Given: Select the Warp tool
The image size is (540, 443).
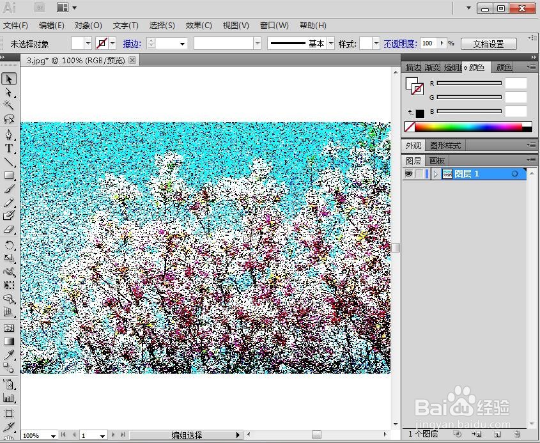Looking at the screenshot, I should (x=8, y=272).
